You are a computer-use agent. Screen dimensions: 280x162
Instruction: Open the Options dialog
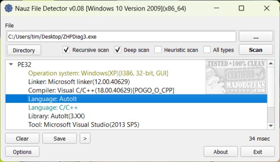22,152
